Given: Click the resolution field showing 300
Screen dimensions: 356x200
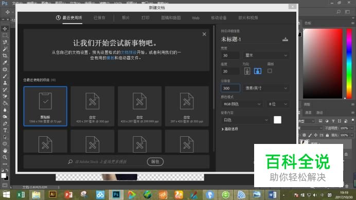Looking at the screenshot, I should pos(230,88).
